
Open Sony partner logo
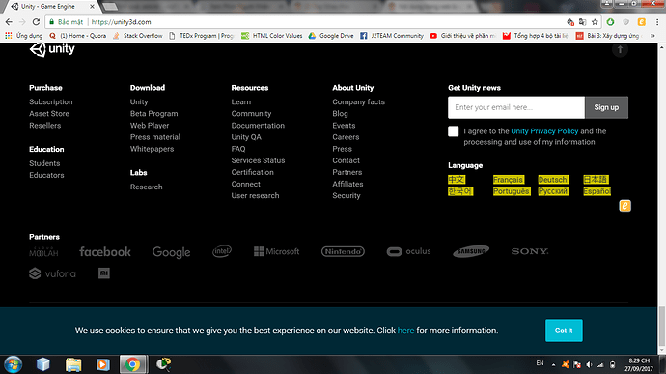(x=530, y=251)
